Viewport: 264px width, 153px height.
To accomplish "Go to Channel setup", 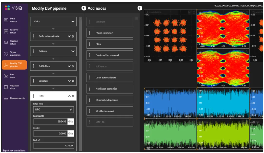I will coord(14,42).
